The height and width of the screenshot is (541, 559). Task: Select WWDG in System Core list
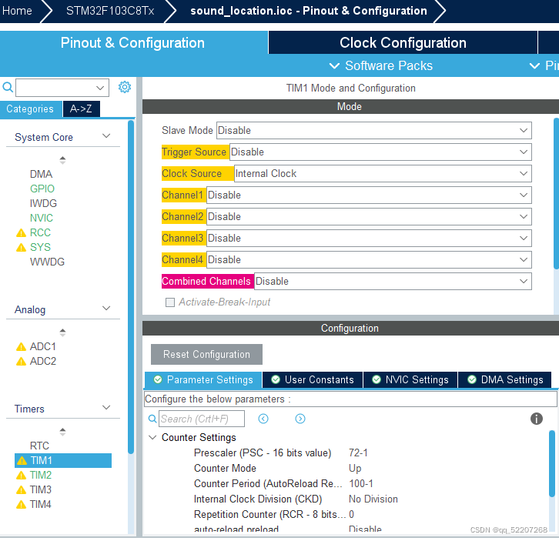47,262
